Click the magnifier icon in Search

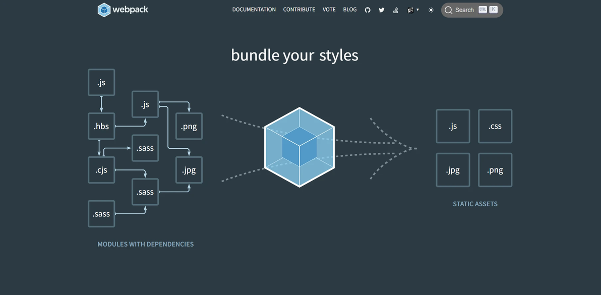[x=448, y=10]
